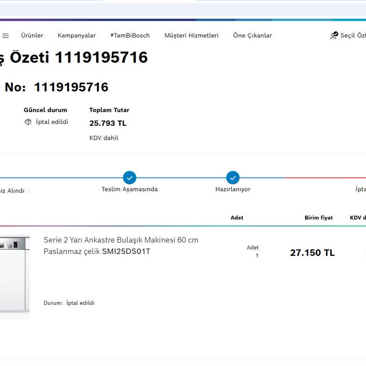Click the checkmark circle above Teslim Aşamasında

click(x=130, y=178)
